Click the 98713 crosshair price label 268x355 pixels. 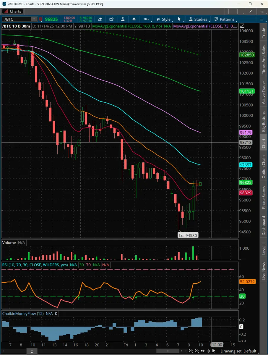[246, 143]
